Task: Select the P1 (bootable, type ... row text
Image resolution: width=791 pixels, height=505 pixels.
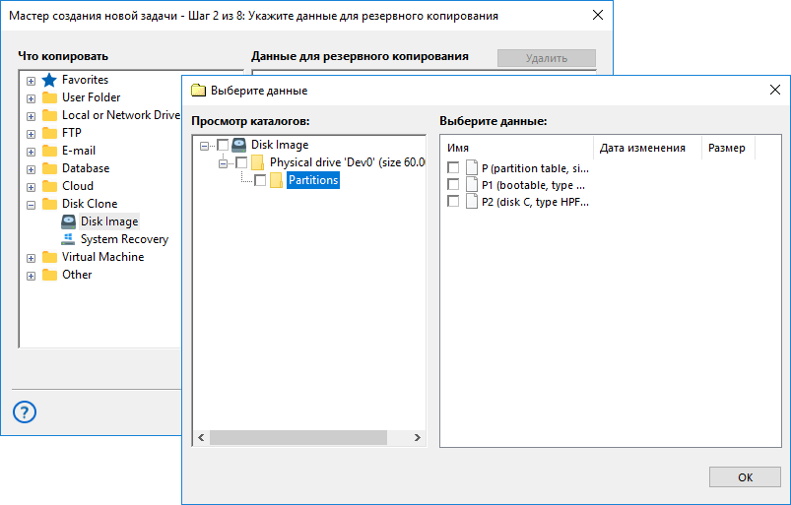Action: coord(533,185)
